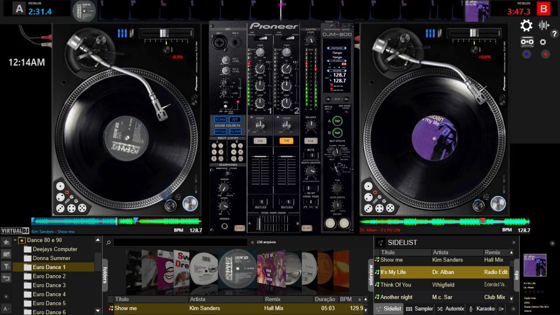Collapse the Dance 80 e 90 folder
Viewport: 560px width, 315px height.
(15, 240)
